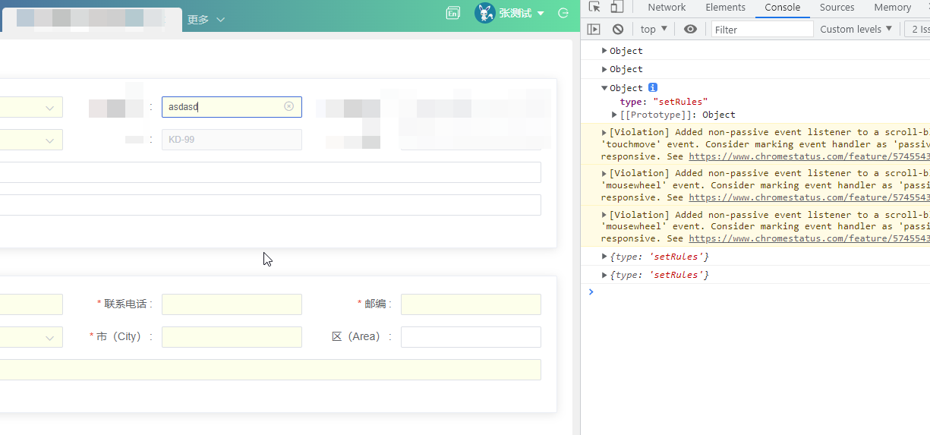Collapse the expanded Object entry

tap(604, 88)
